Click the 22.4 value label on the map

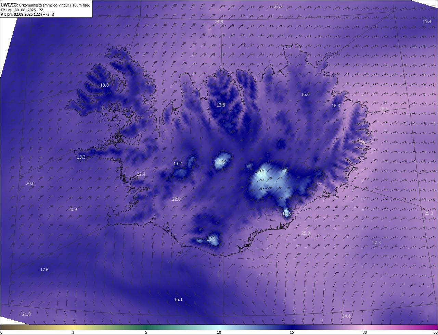coord(141,174)
